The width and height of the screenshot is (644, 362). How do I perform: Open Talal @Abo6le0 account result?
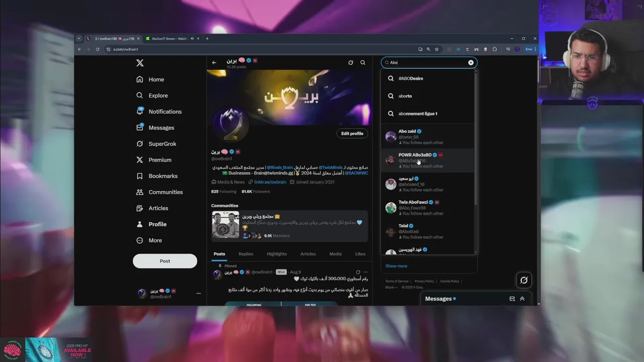(427, 231)
